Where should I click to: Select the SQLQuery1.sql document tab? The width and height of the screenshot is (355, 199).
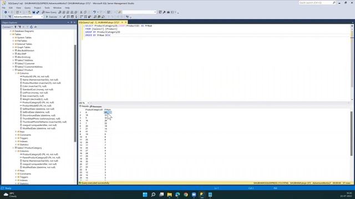(99, 22)
